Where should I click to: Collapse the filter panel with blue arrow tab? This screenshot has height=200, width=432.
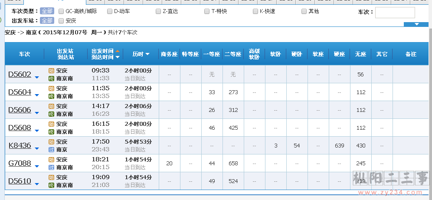click(x=416, y=24)
